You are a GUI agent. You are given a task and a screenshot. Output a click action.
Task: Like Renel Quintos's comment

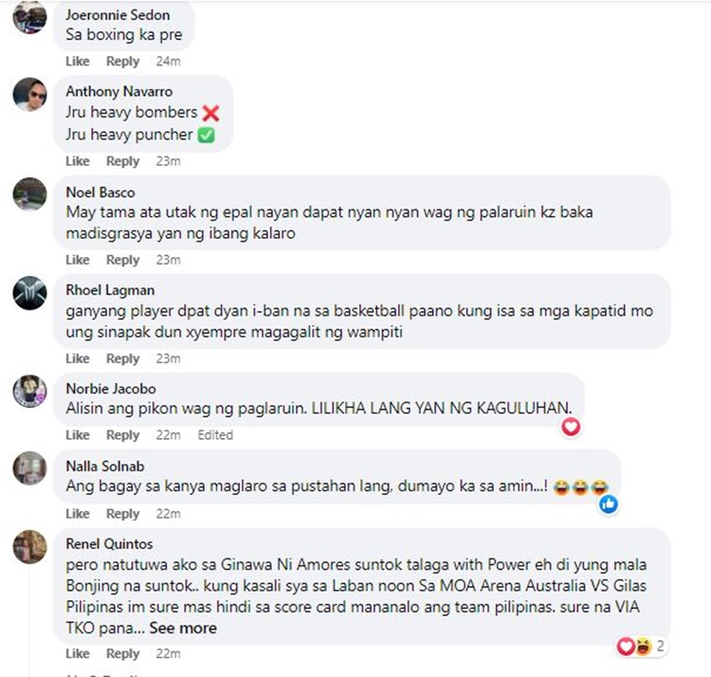tap(78, 653)
